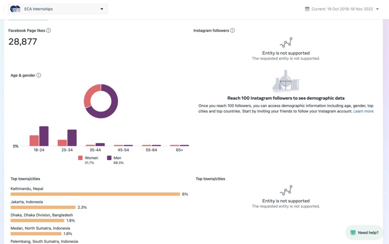Click the Men 18-24 bar
This screenshot has height=244, width=389.
(44, 136)
